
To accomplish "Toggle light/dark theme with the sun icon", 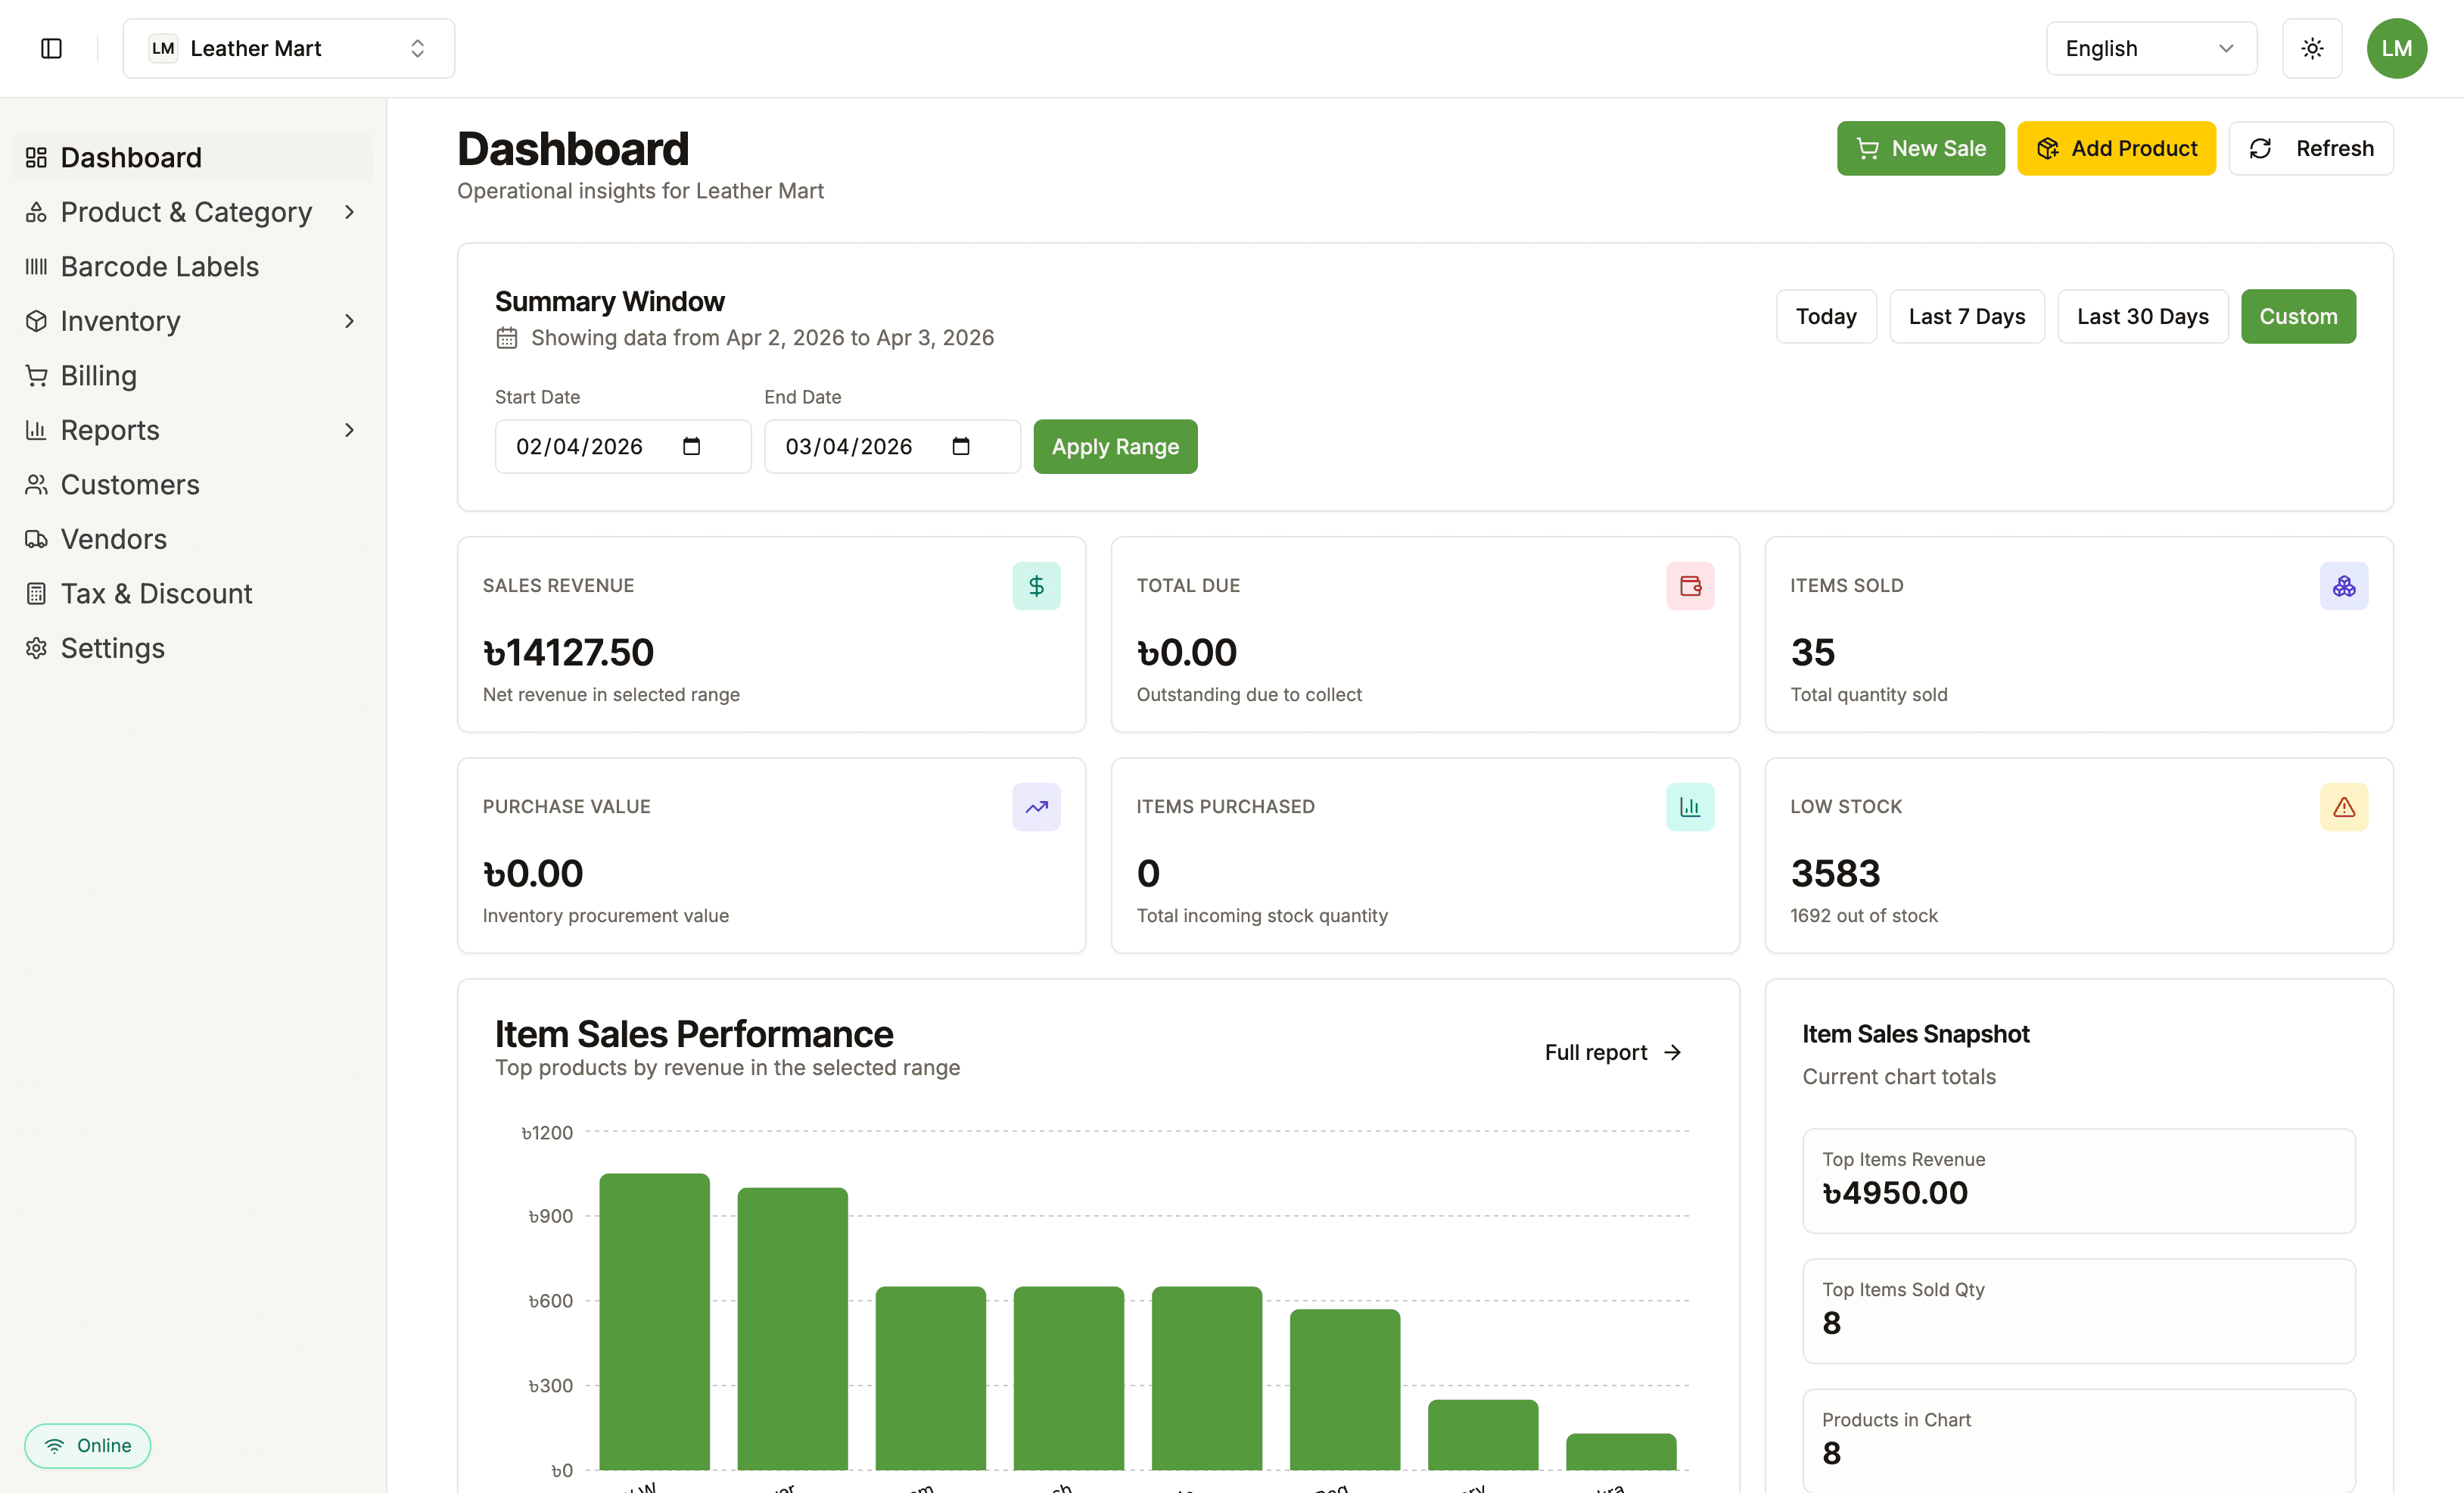I will tap(2312, 47).
